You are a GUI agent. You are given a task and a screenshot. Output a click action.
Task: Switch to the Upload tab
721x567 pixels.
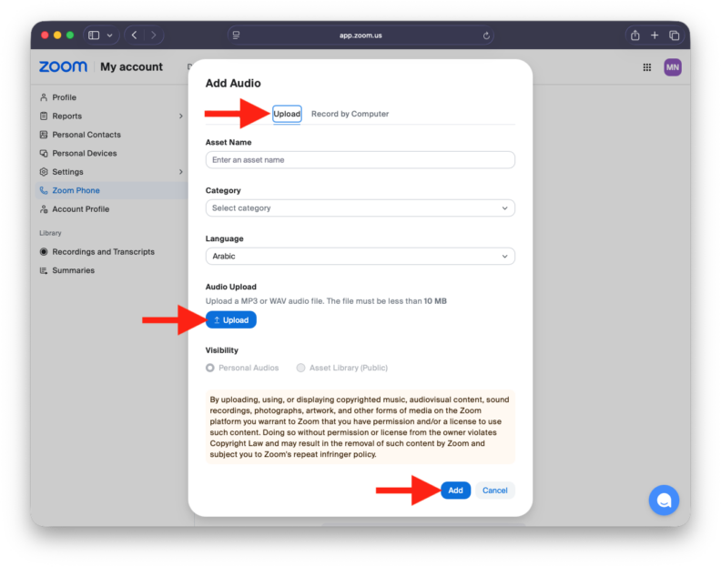pos(287,114)
